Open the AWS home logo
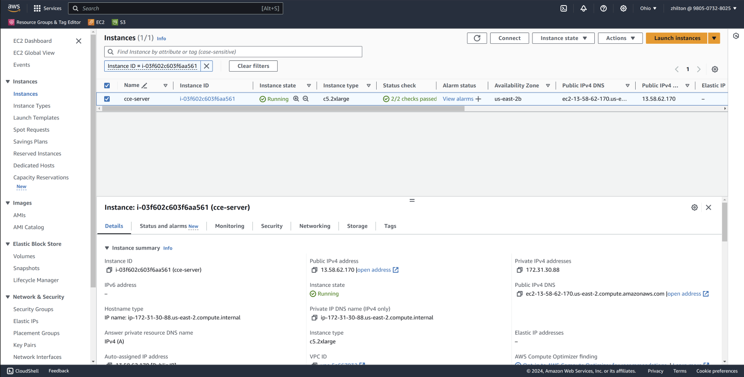744x377 pixels. 14,8
